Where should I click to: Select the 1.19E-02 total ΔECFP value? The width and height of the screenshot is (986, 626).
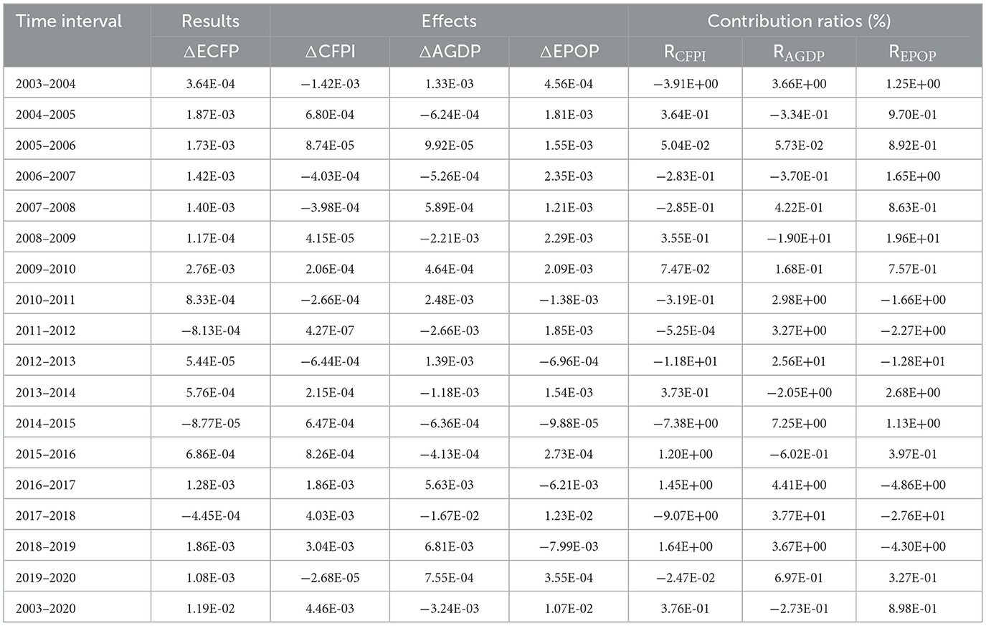coord(210,609)
